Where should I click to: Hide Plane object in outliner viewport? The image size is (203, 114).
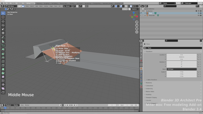198,13
